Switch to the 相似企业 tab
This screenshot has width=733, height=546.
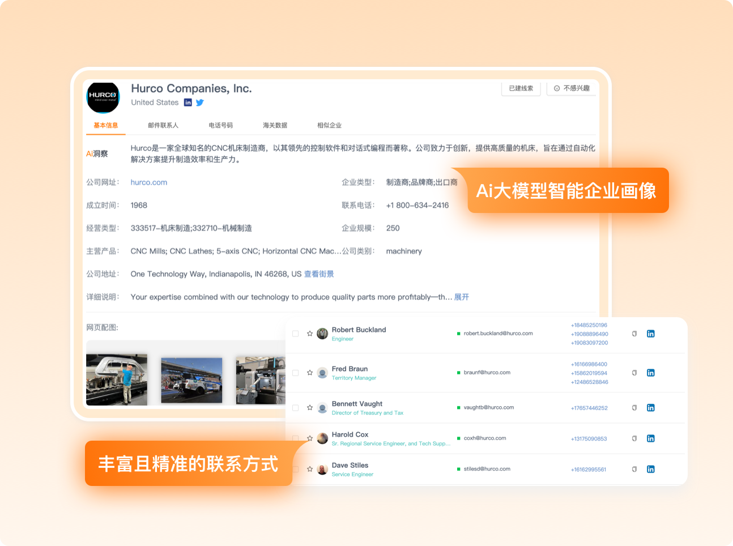pos(330,125)
